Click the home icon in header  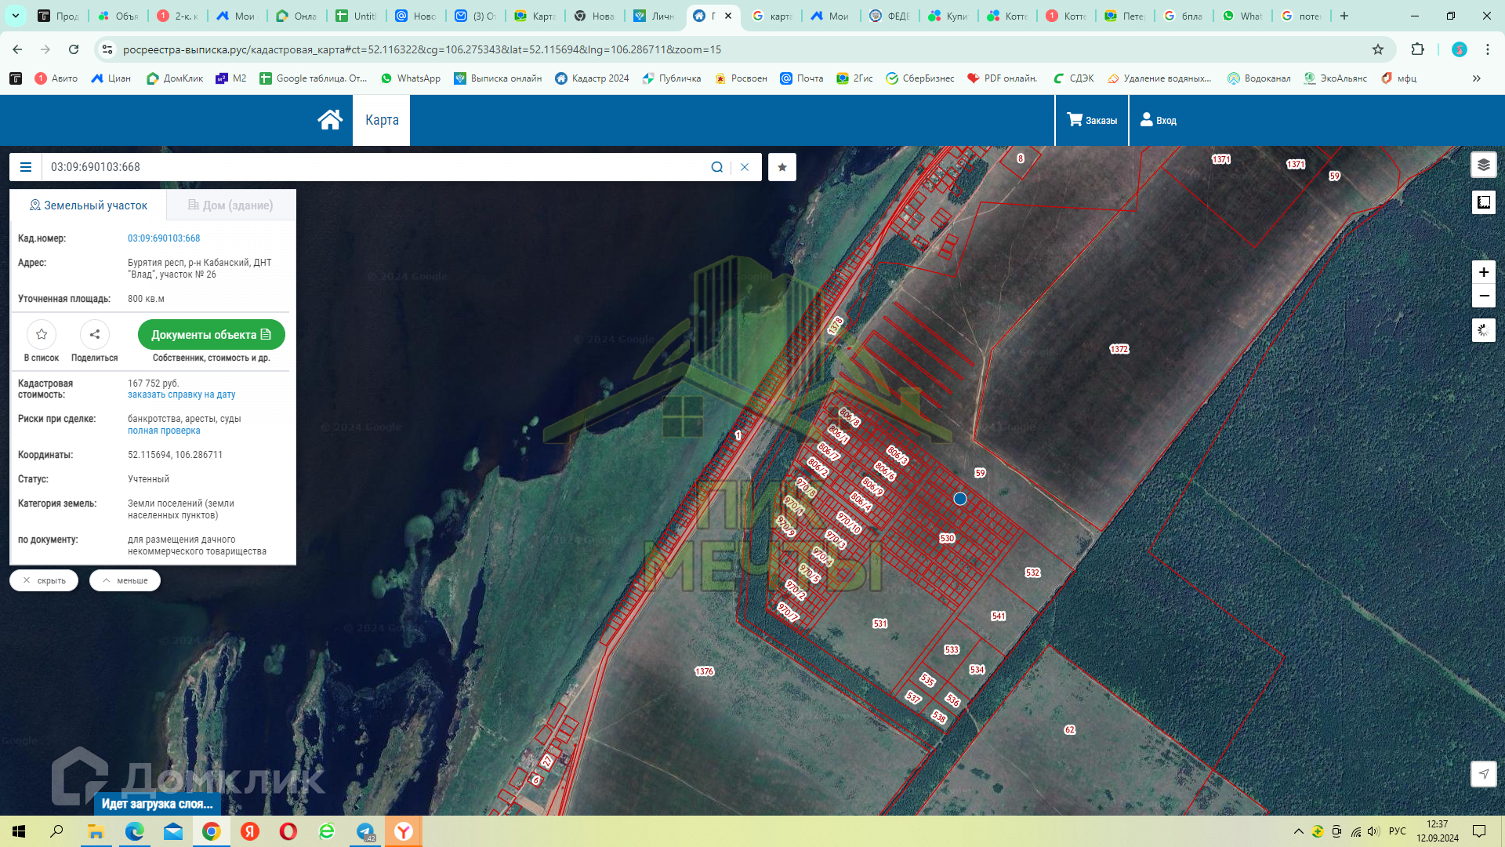coord(330,120)
